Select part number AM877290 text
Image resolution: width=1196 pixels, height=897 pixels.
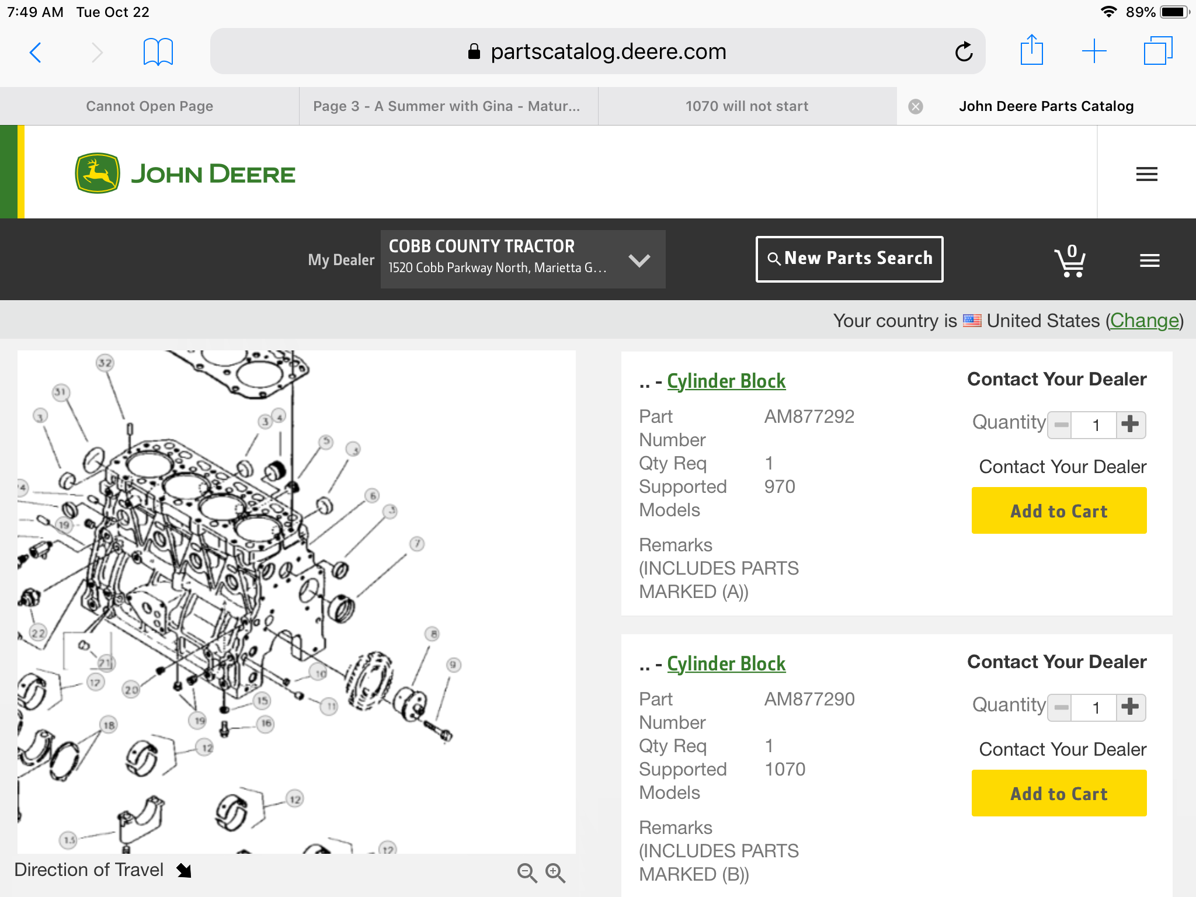pos(809,699)
